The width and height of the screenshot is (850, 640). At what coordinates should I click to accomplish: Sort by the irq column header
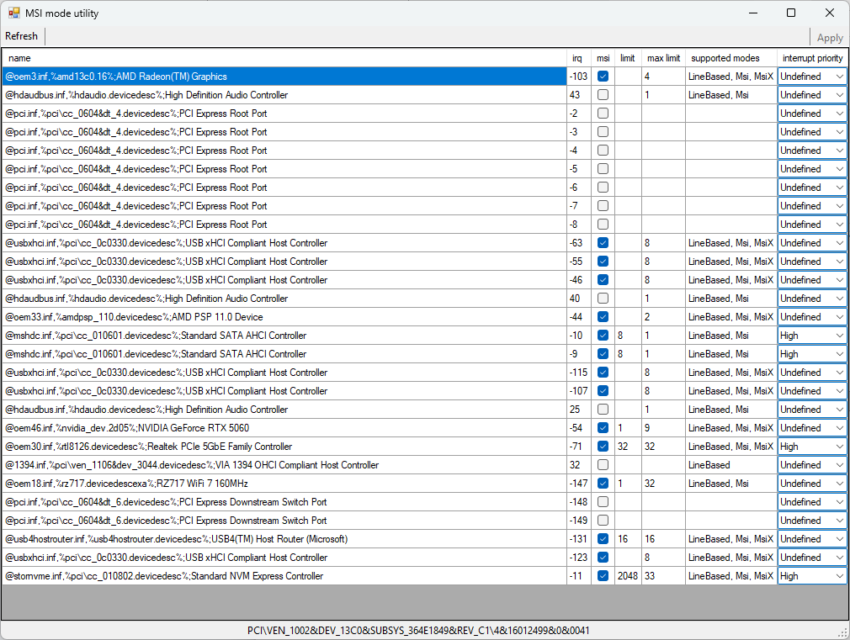point(580,58)
